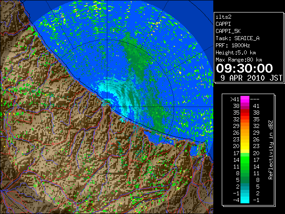Pick the cyan swatch beside '-4'
The image size is (285, 214).
[x=245, y=200]
